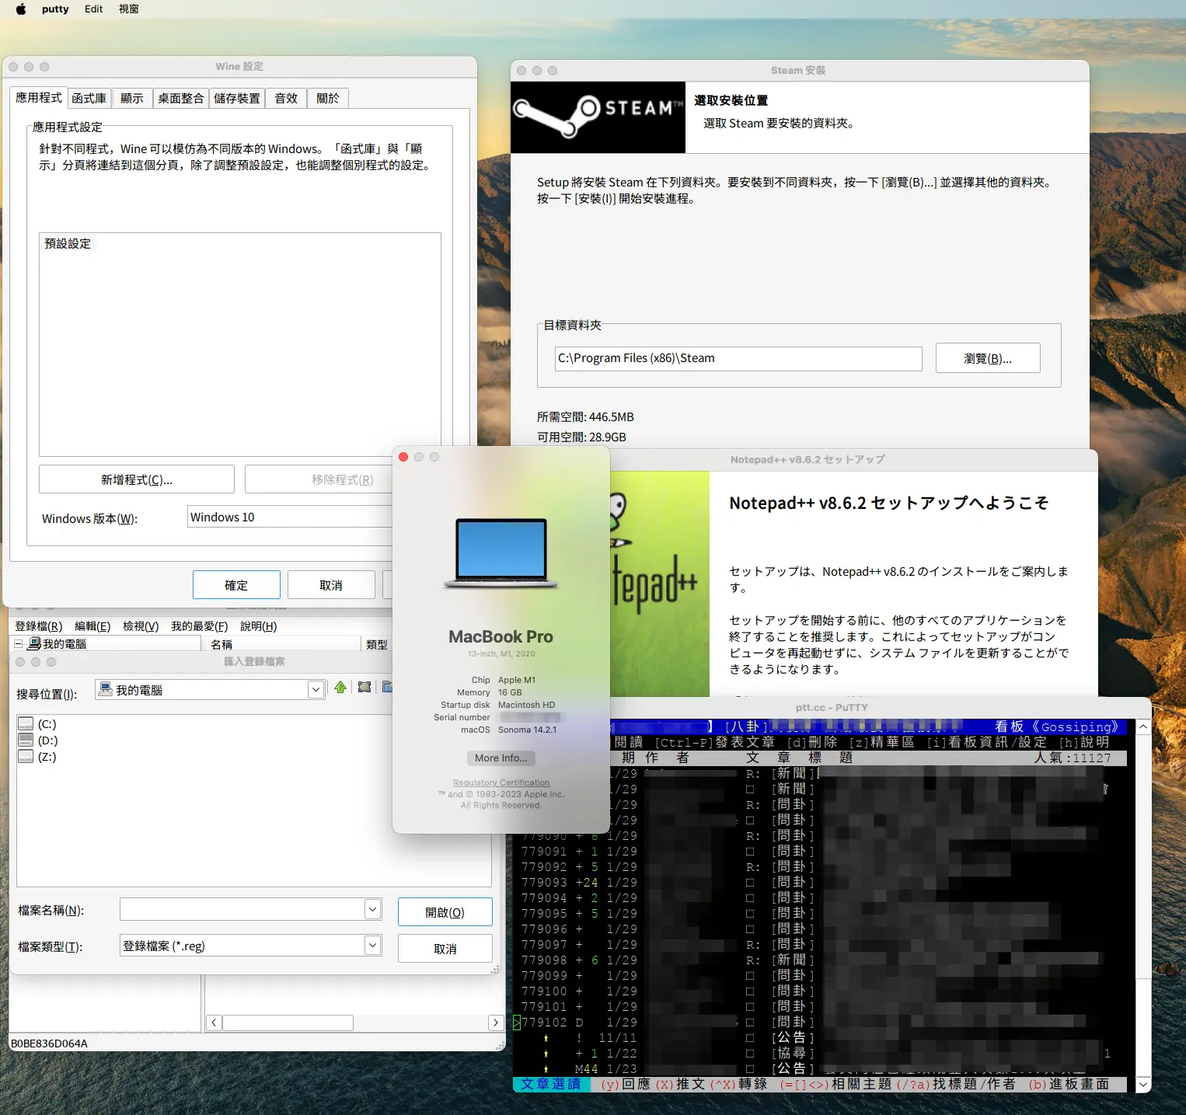Click the 人氣:11127 text in PuTTY
Image resolution: width=1186 pixels, height=1115 pixels.
point(1073,758)
